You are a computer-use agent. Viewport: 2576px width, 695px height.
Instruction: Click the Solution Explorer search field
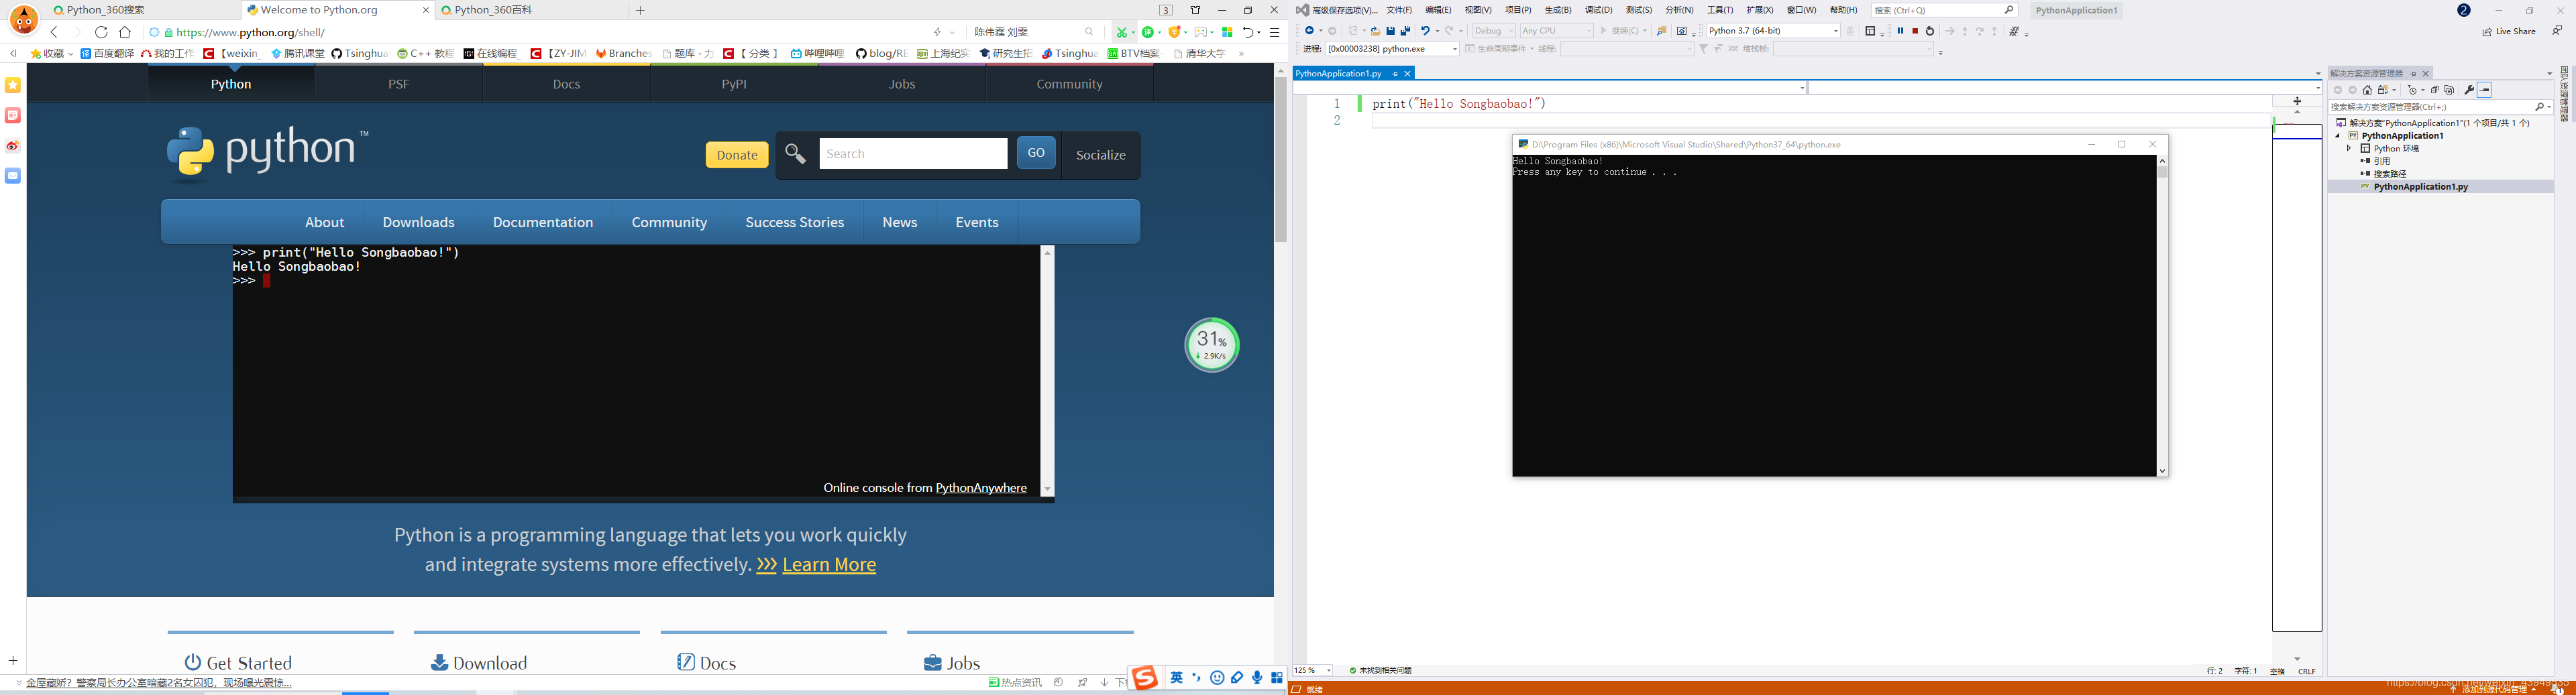(x=2440, y=107)
